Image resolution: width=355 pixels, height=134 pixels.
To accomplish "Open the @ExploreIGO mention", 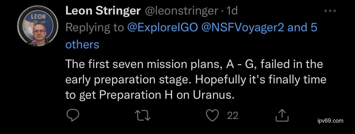I will click(161, 28).
